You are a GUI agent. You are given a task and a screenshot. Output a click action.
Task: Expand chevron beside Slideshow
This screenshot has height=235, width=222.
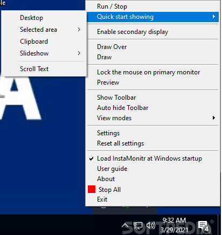[79, 53]
